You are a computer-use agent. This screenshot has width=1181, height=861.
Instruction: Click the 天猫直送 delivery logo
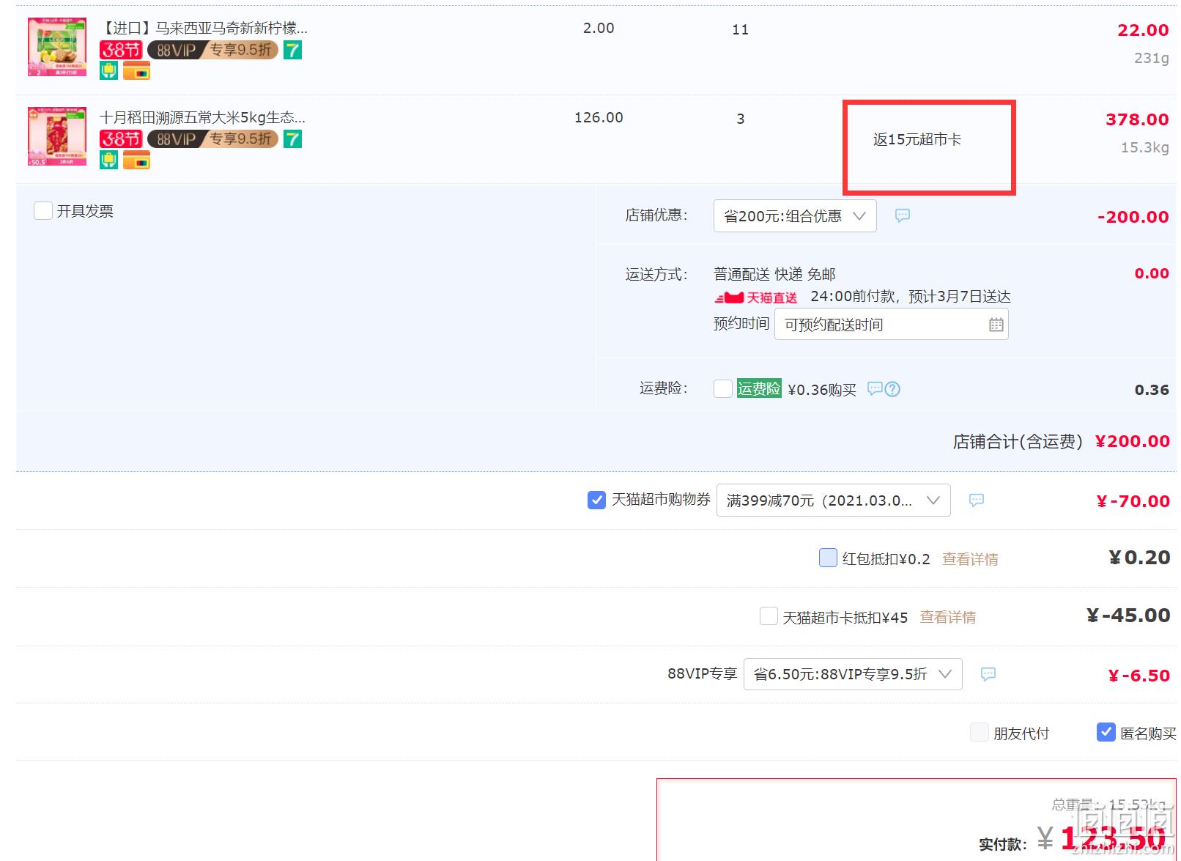click(x=756, y=298)
